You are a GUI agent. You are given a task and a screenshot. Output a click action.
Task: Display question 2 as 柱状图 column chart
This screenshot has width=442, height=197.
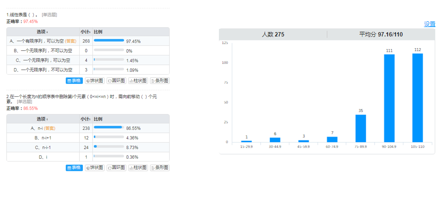[138, 168]
